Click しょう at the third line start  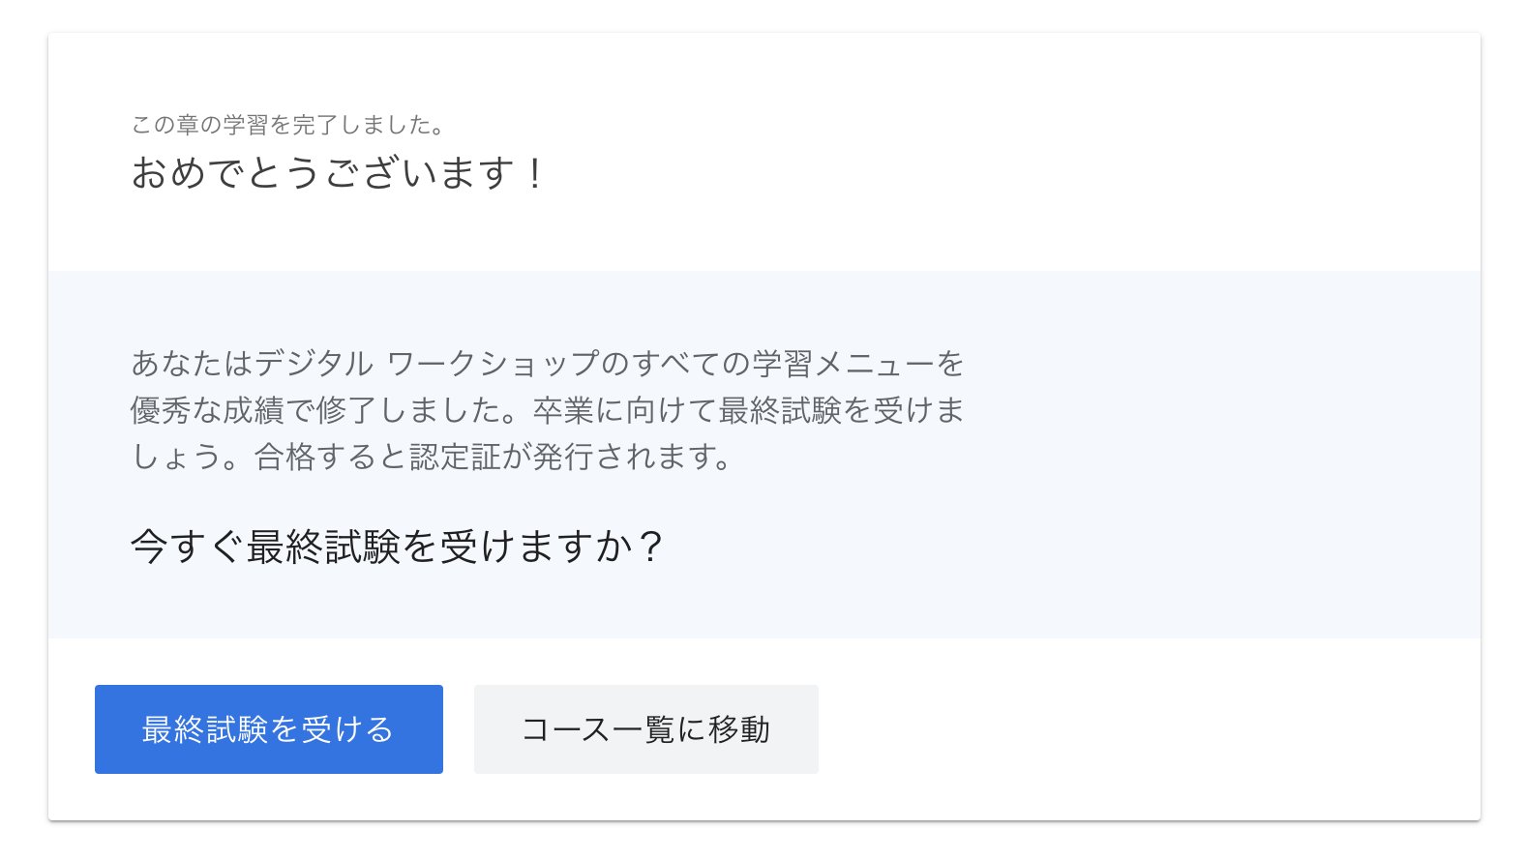(176, 457)
